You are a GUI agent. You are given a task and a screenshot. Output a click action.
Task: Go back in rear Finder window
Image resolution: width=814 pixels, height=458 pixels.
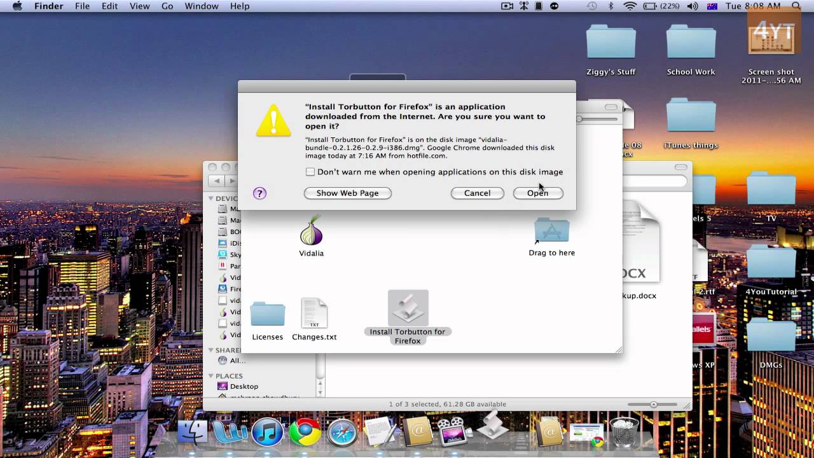pos(217,181)
